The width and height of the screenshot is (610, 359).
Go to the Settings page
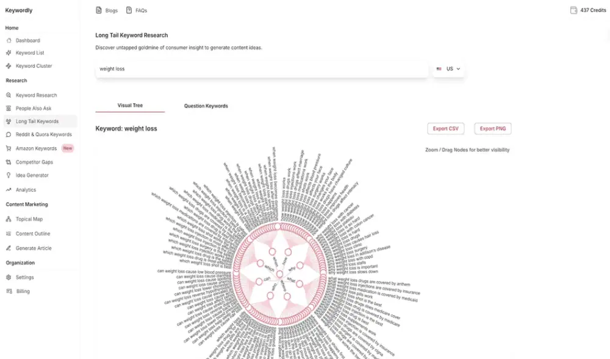(x=24, y=277)
